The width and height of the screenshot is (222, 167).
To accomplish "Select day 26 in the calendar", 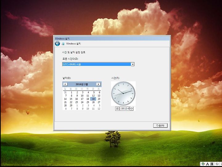I will [x=93, y=102].
